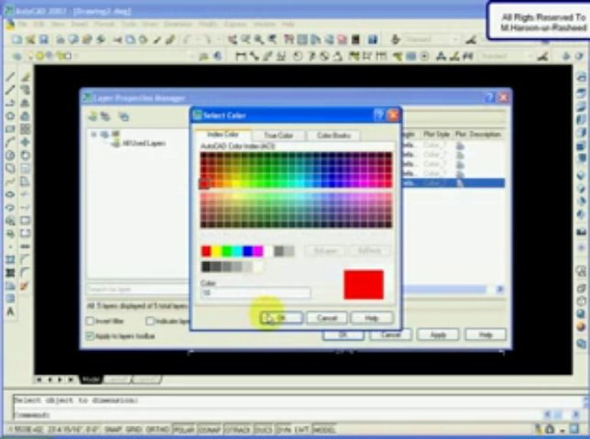Open the File menu
Viewport: 590px width, 439px height.
(22, 24)
